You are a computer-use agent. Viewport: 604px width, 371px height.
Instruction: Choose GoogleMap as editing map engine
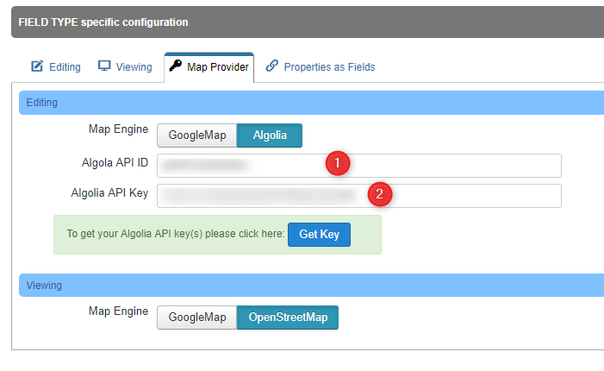[x=196, y=135]
